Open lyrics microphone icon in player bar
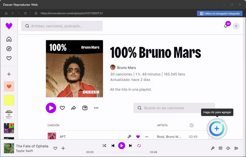 pos(212,148)
